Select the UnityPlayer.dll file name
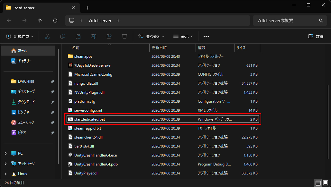The width and height of the screenshot is (331, 187). [x=86, y=173]
